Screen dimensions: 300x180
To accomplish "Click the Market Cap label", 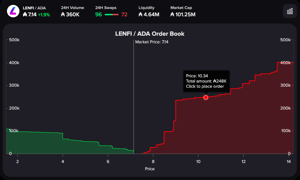I will (181, 8).
